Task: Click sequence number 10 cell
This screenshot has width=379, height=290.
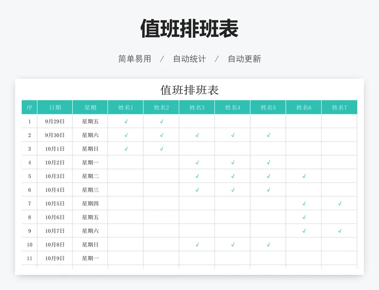Action: pos(29,245)
